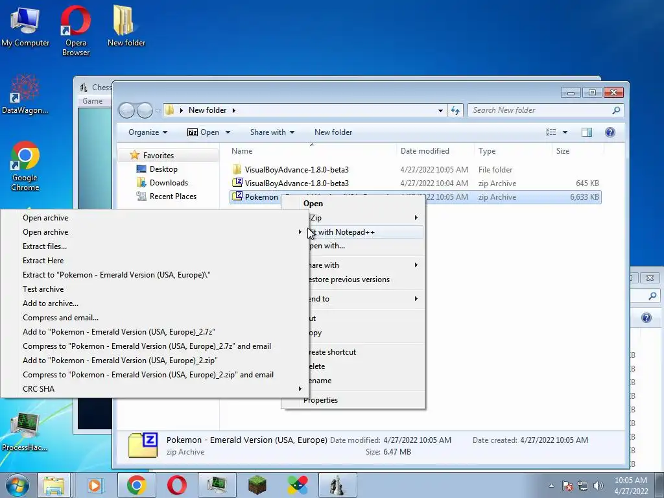Screen dimensions: 664x498
Task: Click the 7z Open toolbar button
Action: click(203, 132)
